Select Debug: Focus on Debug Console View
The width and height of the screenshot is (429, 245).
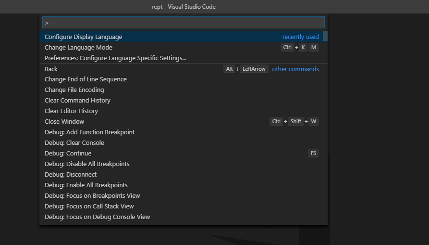click(98, 217)
